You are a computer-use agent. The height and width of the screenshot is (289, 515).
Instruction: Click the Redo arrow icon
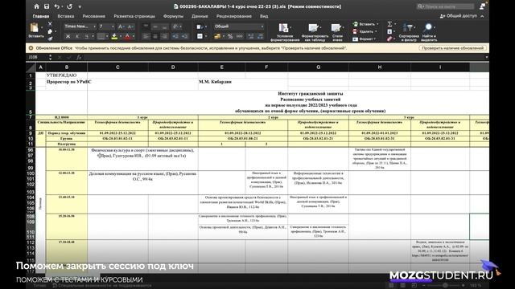[70, 6]
